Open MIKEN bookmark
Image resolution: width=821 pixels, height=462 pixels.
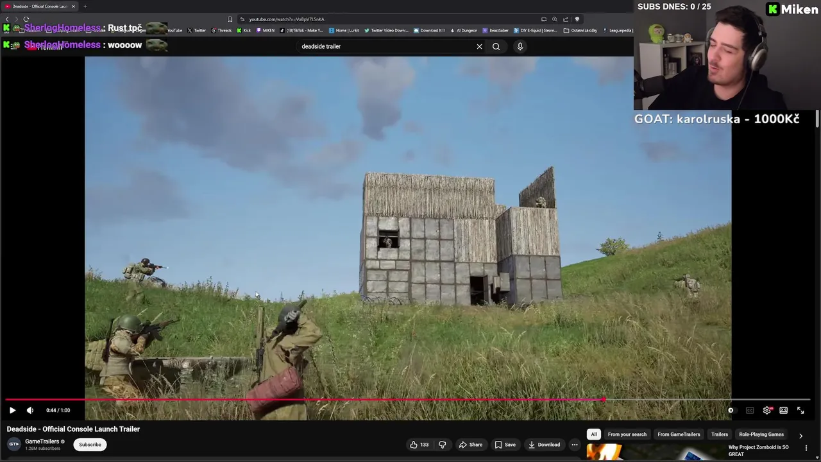coord(266,30)
